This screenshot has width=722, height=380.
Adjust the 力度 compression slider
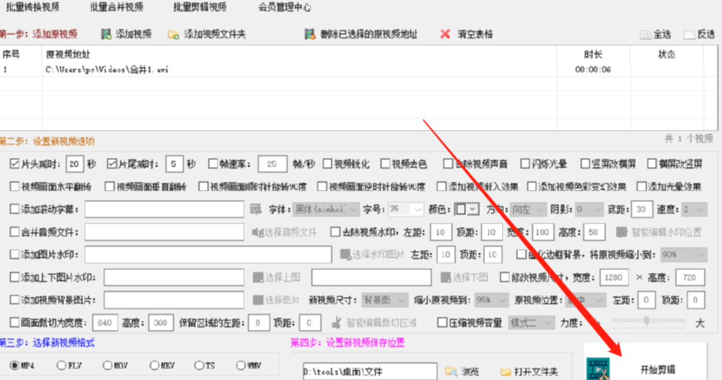click(647, 321)
